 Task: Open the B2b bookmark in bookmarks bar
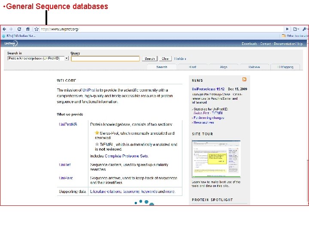point(19,36)
